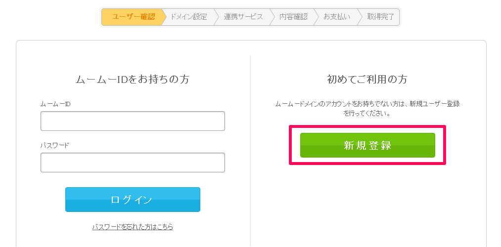Click the chevron between お支払い and 取得完了
The height and width of the screenshot is (247, 501).
coord(359,17)
